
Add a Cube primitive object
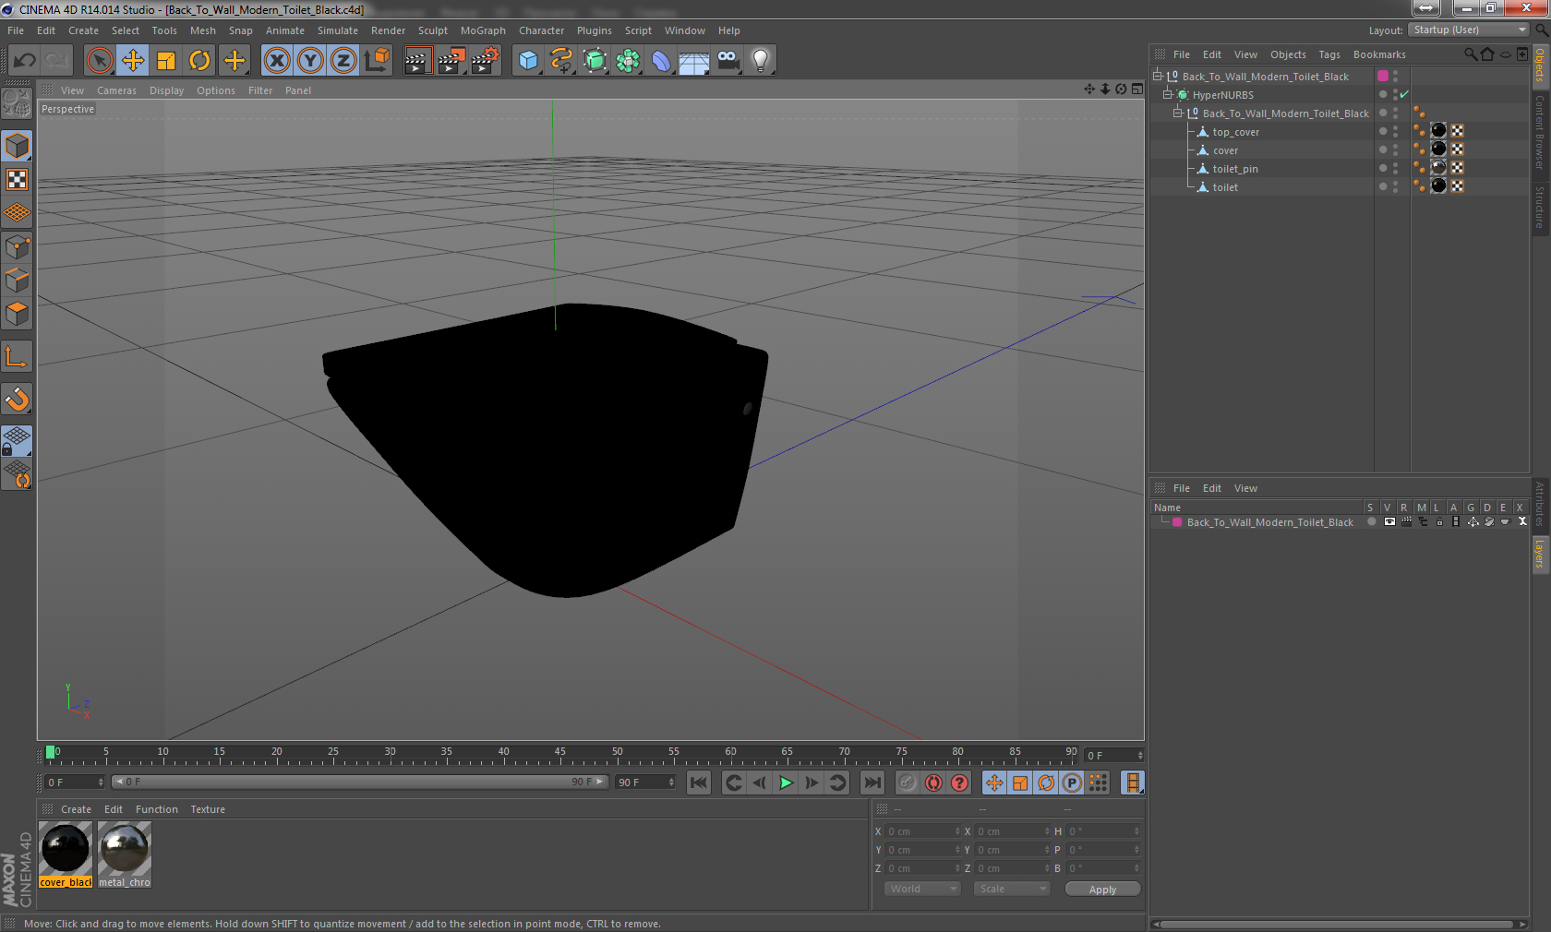pyautogui.click(x=528, y=61)
